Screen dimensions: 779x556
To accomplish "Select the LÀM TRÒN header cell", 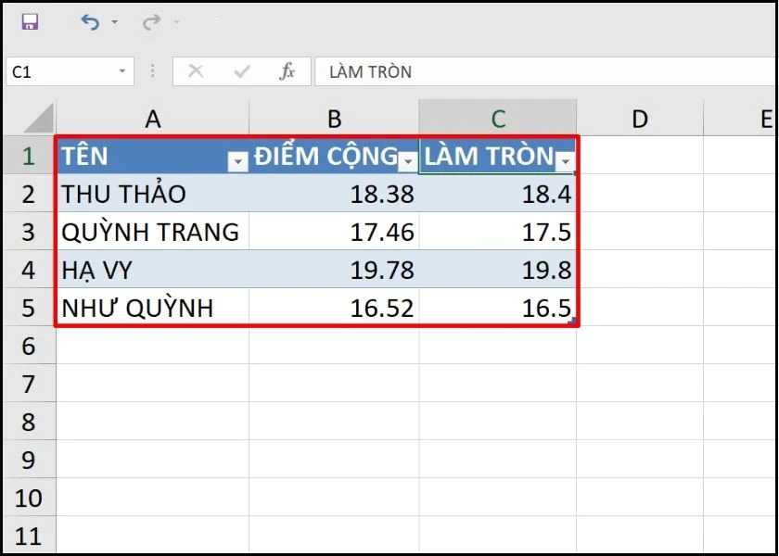I will pyautogui.click(x=498, y=156).
